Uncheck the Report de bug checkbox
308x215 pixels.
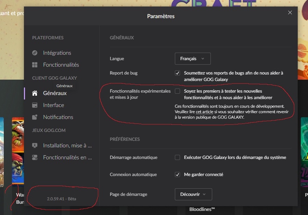pyautogui.click(x=177, y=73)
